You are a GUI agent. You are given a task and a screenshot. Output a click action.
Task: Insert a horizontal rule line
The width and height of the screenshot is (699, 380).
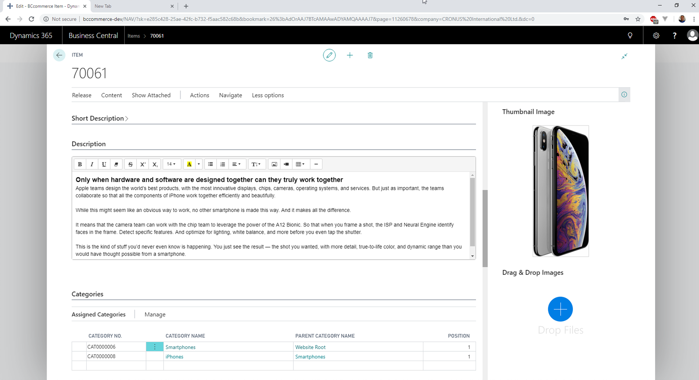coord(316,164)
